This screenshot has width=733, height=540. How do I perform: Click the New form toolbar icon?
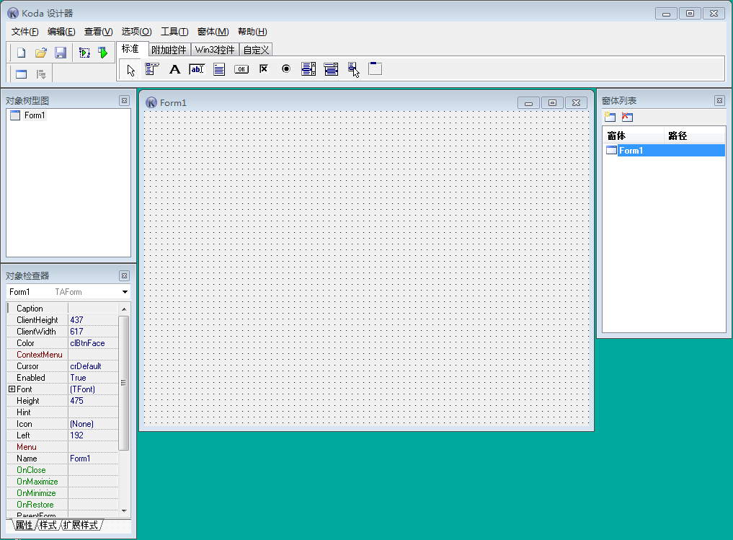pyautogui.click(x=22, y=53)
